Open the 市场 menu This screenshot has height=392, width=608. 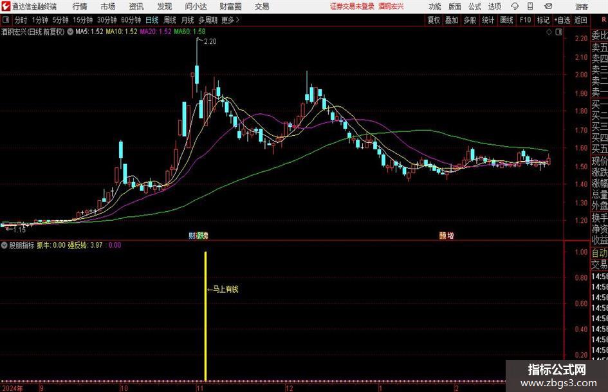[x=108, y=6]
